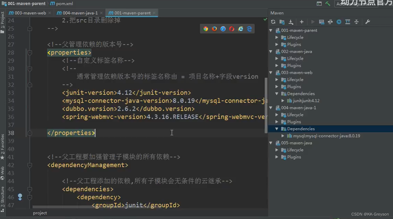Click the Build project hammer icon
Image resolution: width=393 pixels, height=219 pixels.
click(x=328, y=4)
